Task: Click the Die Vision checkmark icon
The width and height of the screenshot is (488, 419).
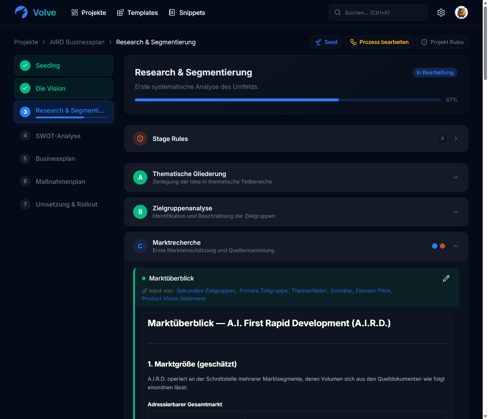Action: click(25, 88)
